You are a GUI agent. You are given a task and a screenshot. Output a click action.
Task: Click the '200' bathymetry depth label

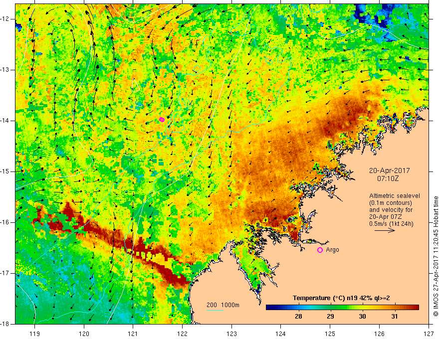click(x=212, y=305)
